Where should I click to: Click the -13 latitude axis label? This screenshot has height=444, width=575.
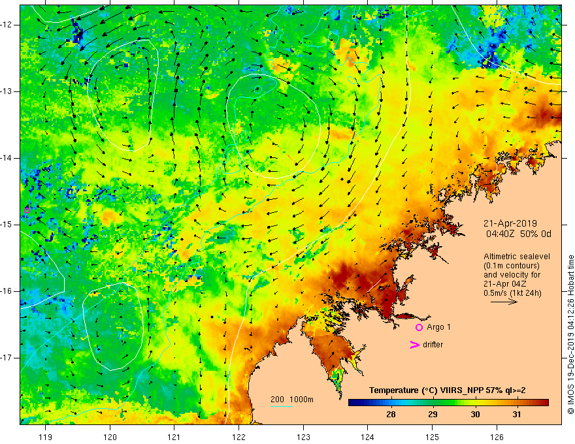[7, 91]
